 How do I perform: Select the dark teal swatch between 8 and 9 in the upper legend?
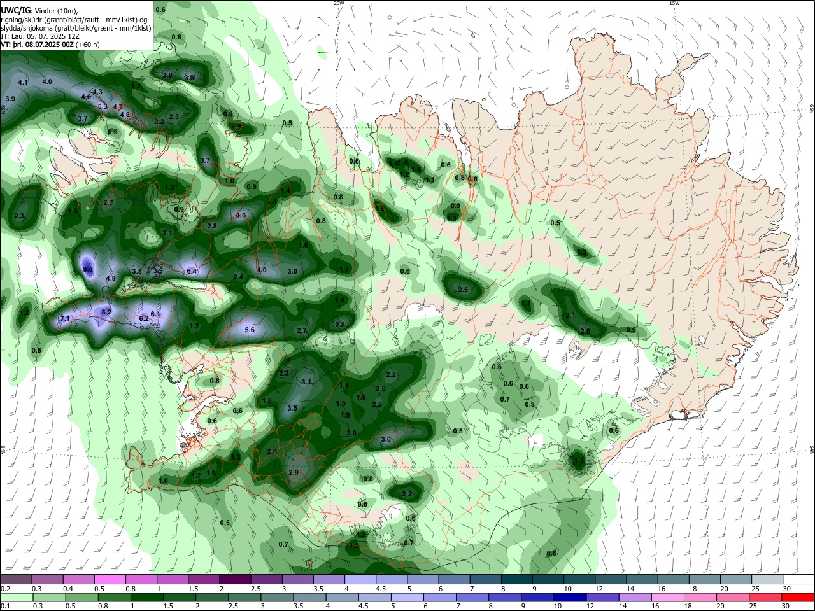(x=517, y=579)
